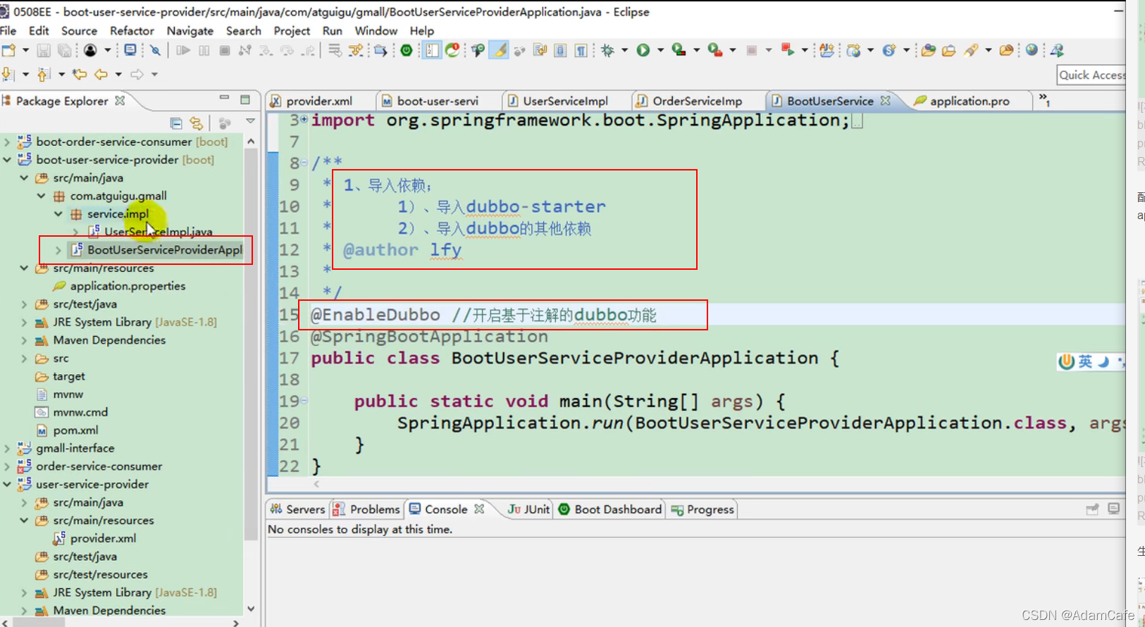This screenshot has width=1145, height=627.
Task: Open Package Explorer View Menu dropdown
Action: [x=250, y=122]
